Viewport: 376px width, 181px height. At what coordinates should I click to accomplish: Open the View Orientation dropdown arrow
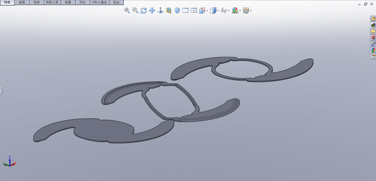click(x=207, y=11)
